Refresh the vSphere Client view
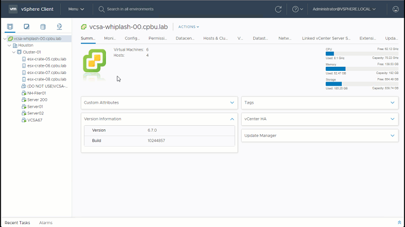The width and height of the screenshot is (405, 227). click(x=278, y=10)
